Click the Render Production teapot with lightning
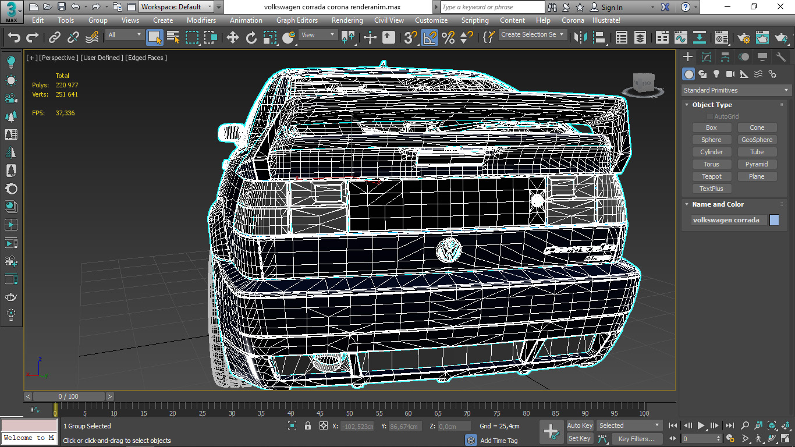The height and width of the screenshot is (447, 795). [x=781, y=38]
